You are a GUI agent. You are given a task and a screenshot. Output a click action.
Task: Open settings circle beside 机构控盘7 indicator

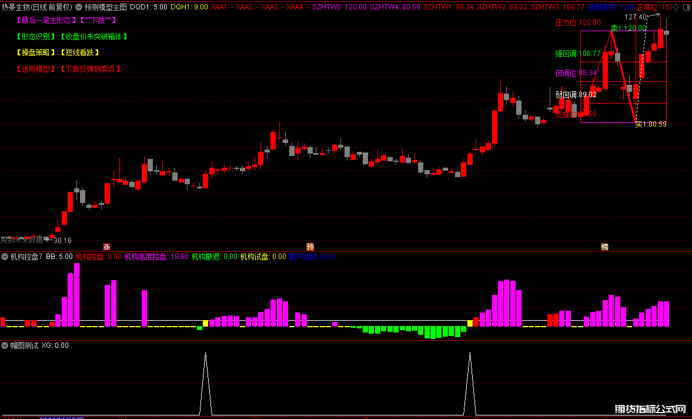pyautogui.click(x=5, y=257)
